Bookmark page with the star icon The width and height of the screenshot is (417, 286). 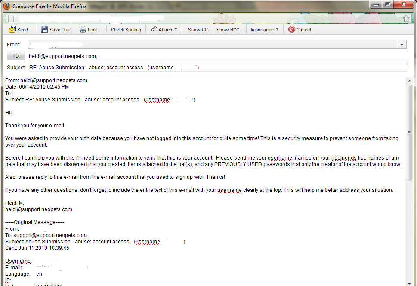[406, 18]
